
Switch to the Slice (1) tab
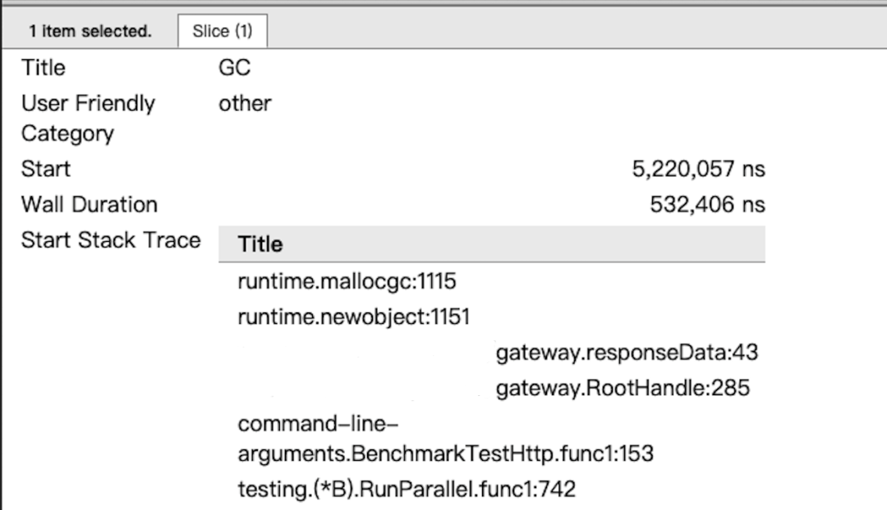(222, 32)
